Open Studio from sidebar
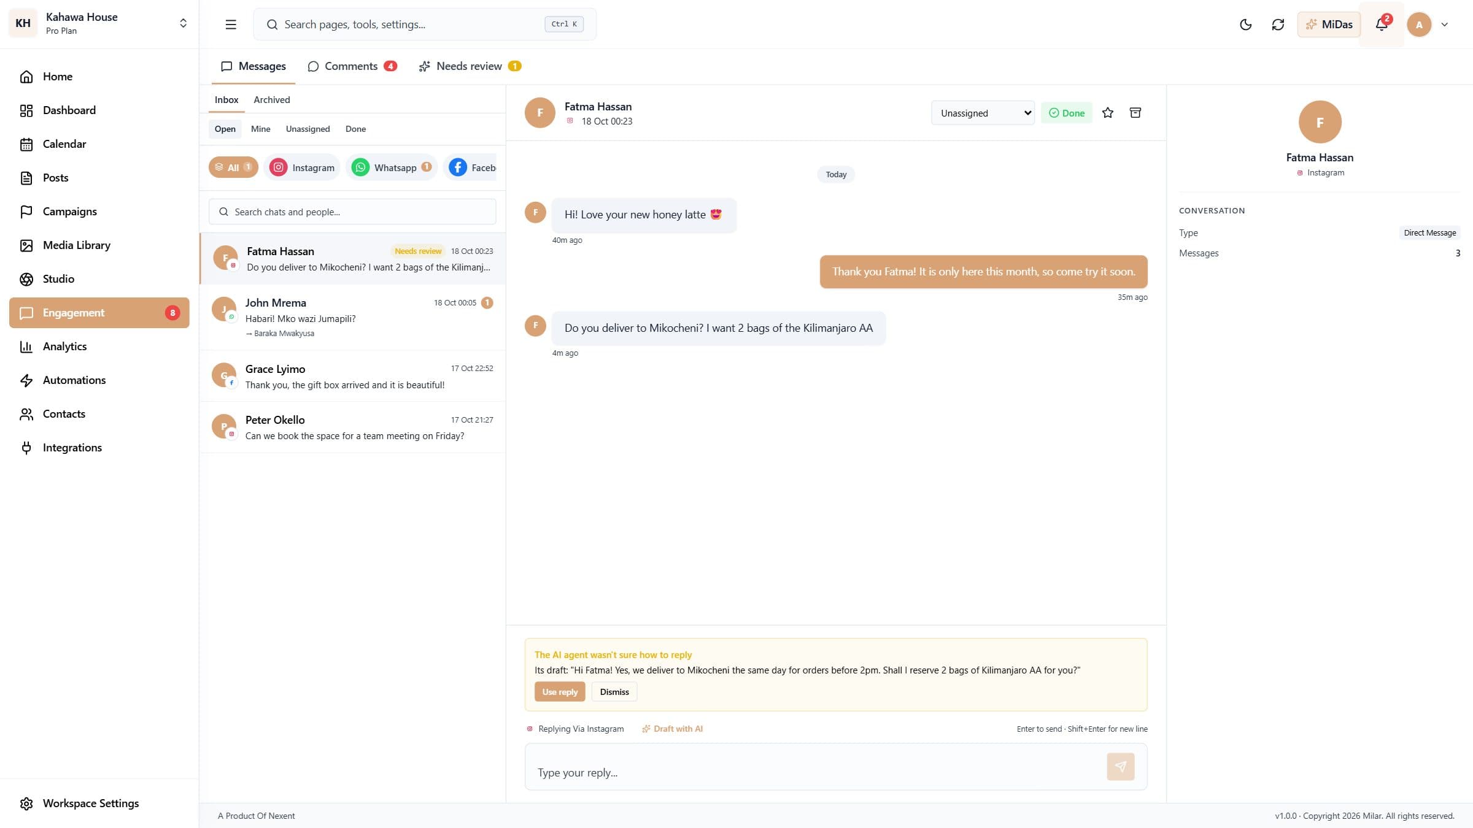The image size is (1473, 828). [99, 279]
